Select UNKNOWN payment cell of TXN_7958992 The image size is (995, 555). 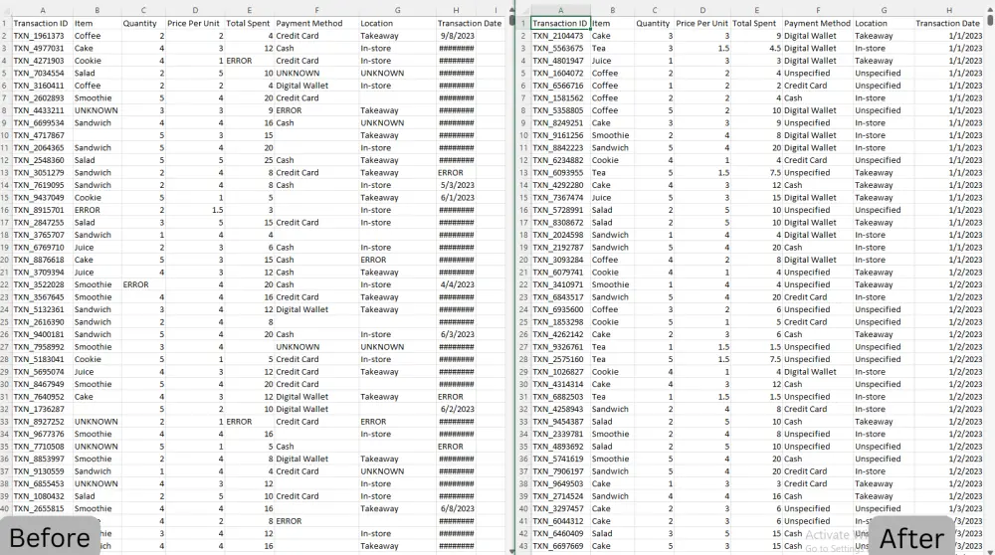[316, 347]
